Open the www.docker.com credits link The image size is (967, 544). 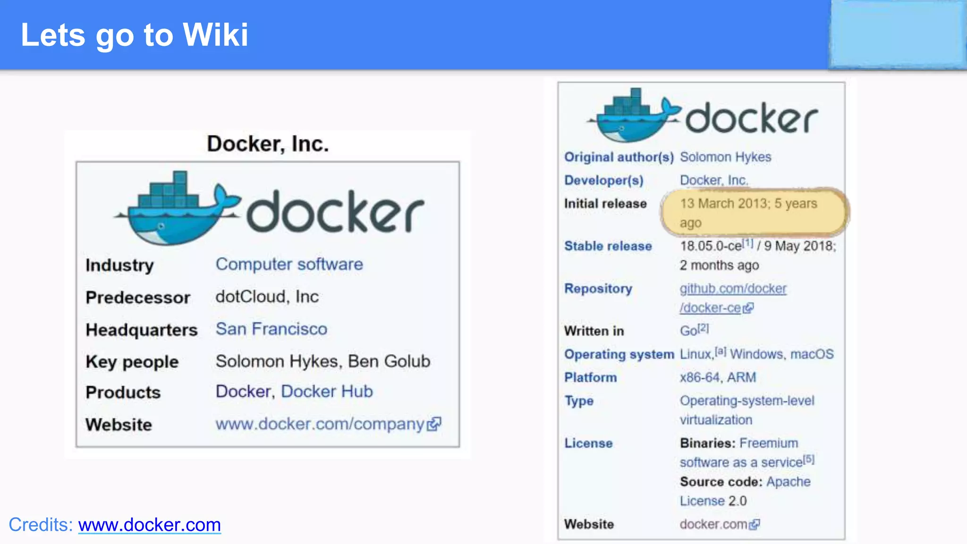tap(150, 525)
